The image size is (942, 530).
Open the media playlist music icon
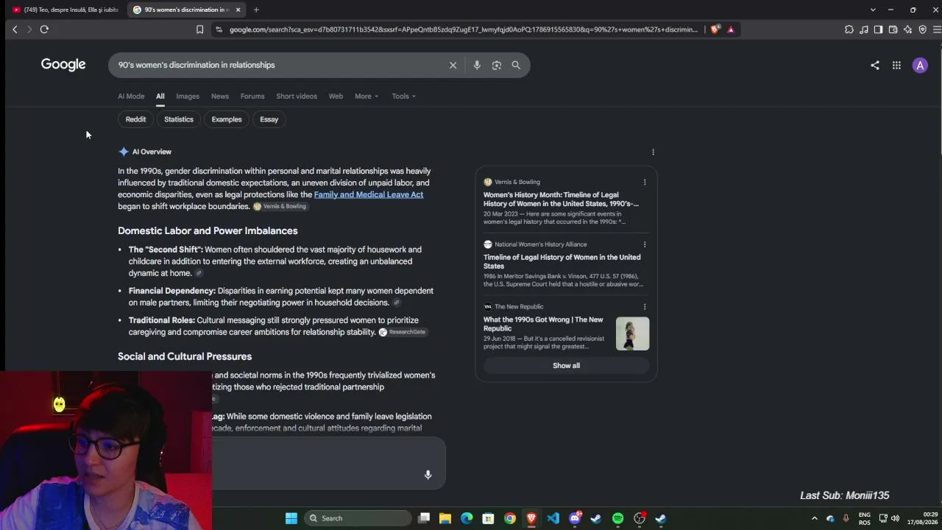point(864,29)
